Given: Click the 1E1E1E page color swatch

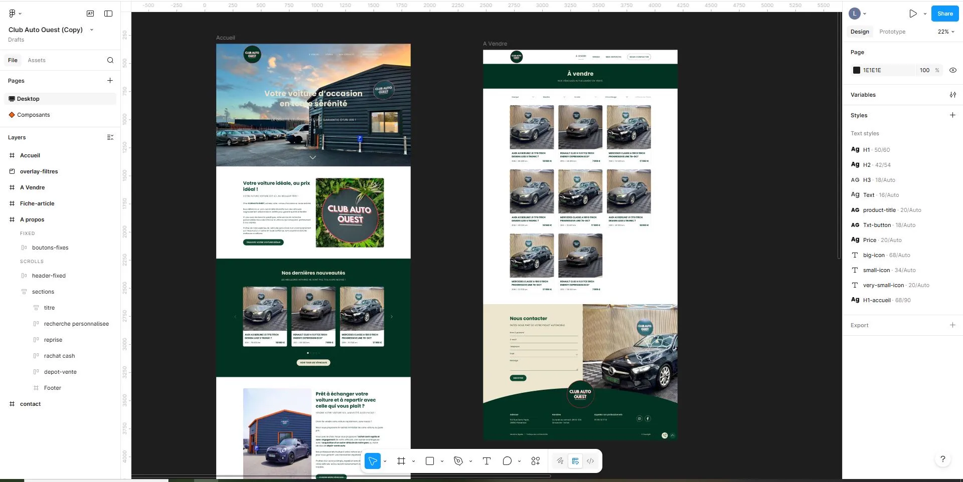Looking at the screenshot, I should tap(856, 70).
